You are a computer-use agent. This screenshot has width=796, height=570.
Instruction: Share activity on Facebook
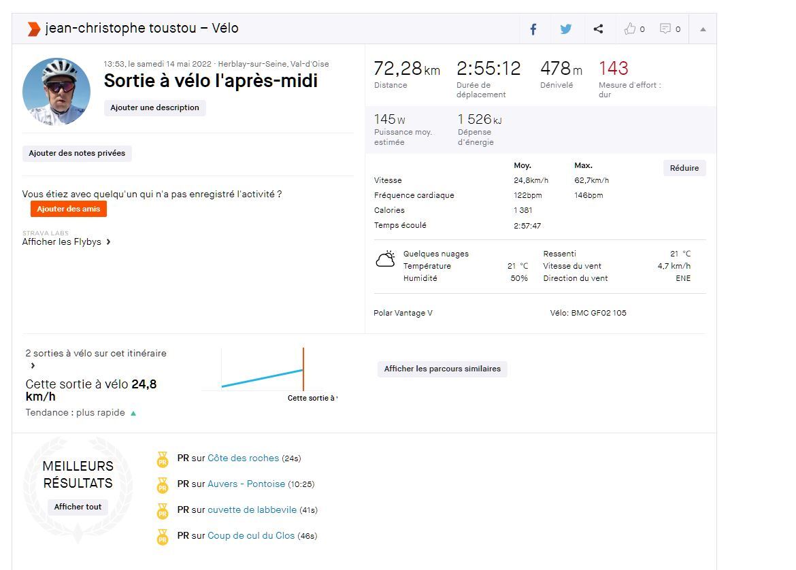(533, 29)
